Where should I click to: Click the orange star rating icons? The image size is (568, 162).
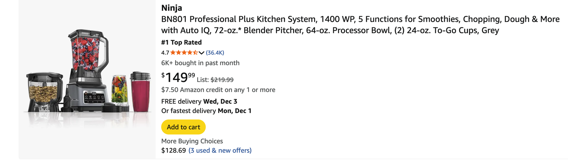click(x=184, y=52)
